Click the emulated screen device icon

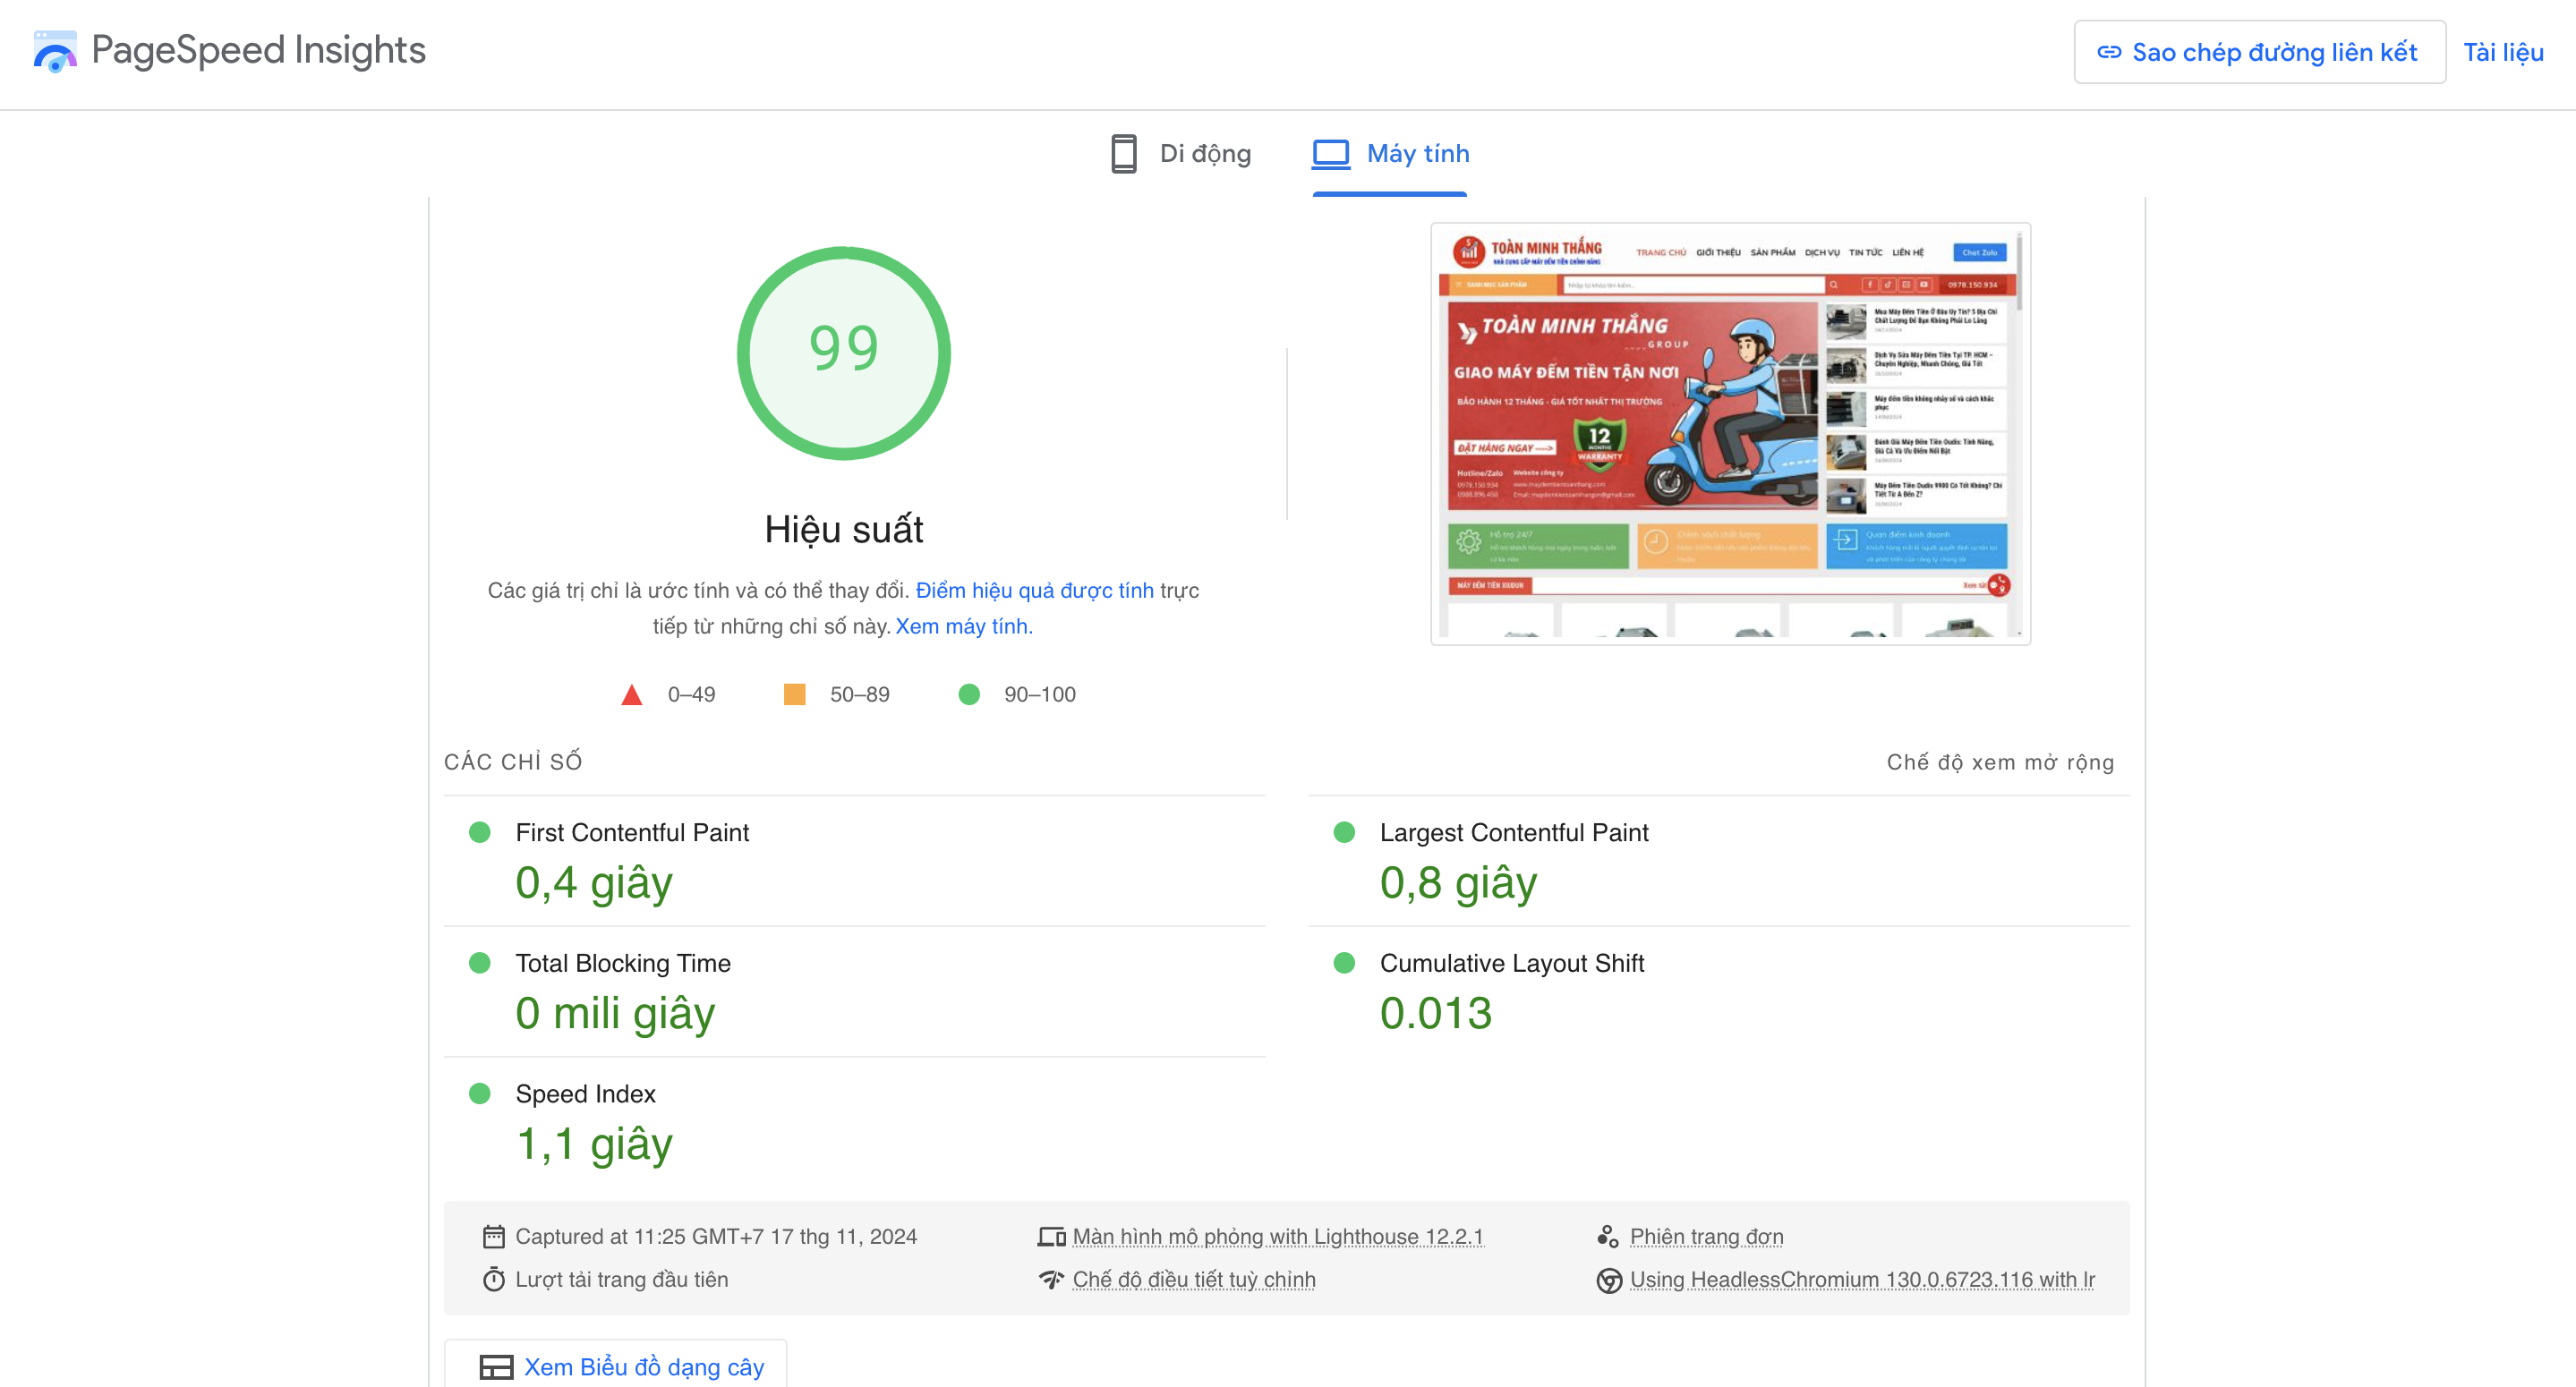coord(1051,1237)
